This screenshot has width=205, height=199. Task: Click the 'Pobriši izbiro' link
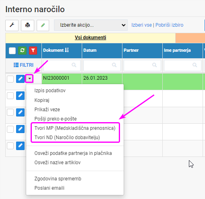pyautogui.click(x=169, y=25)
